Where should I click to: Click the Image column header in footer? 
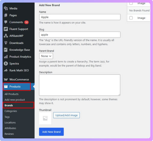pyautogui.click(x=141, y=18)
